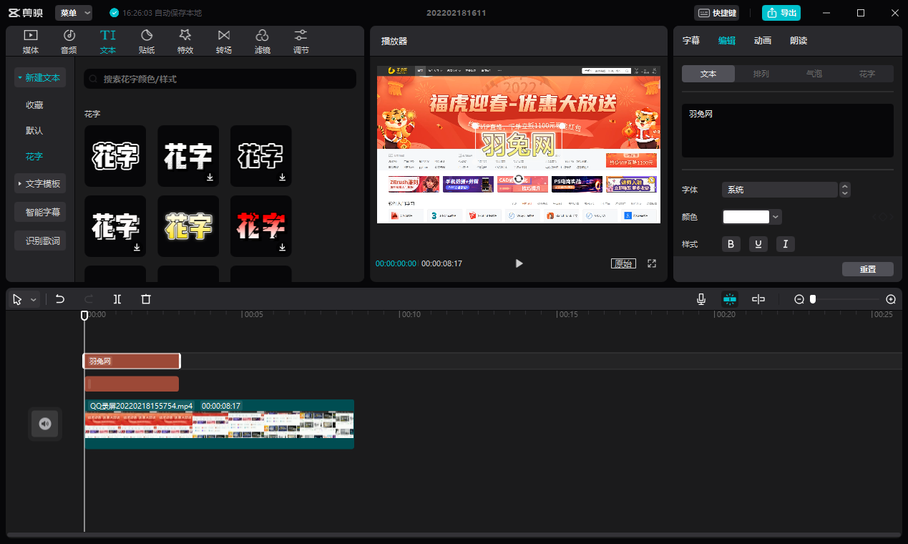Toggle bold text style
The image size is (908, 544).
731,244
